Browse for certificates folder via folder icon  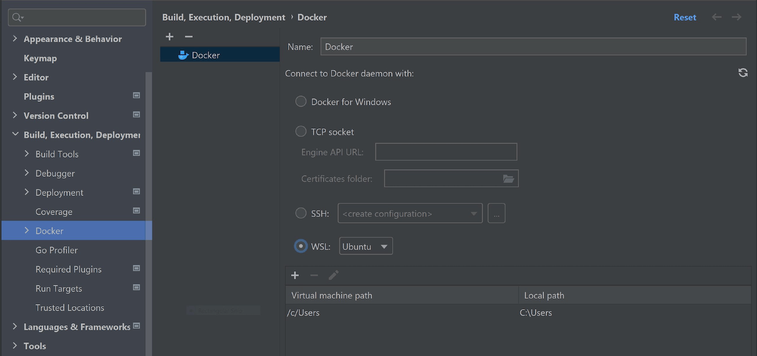coord(508,179)
